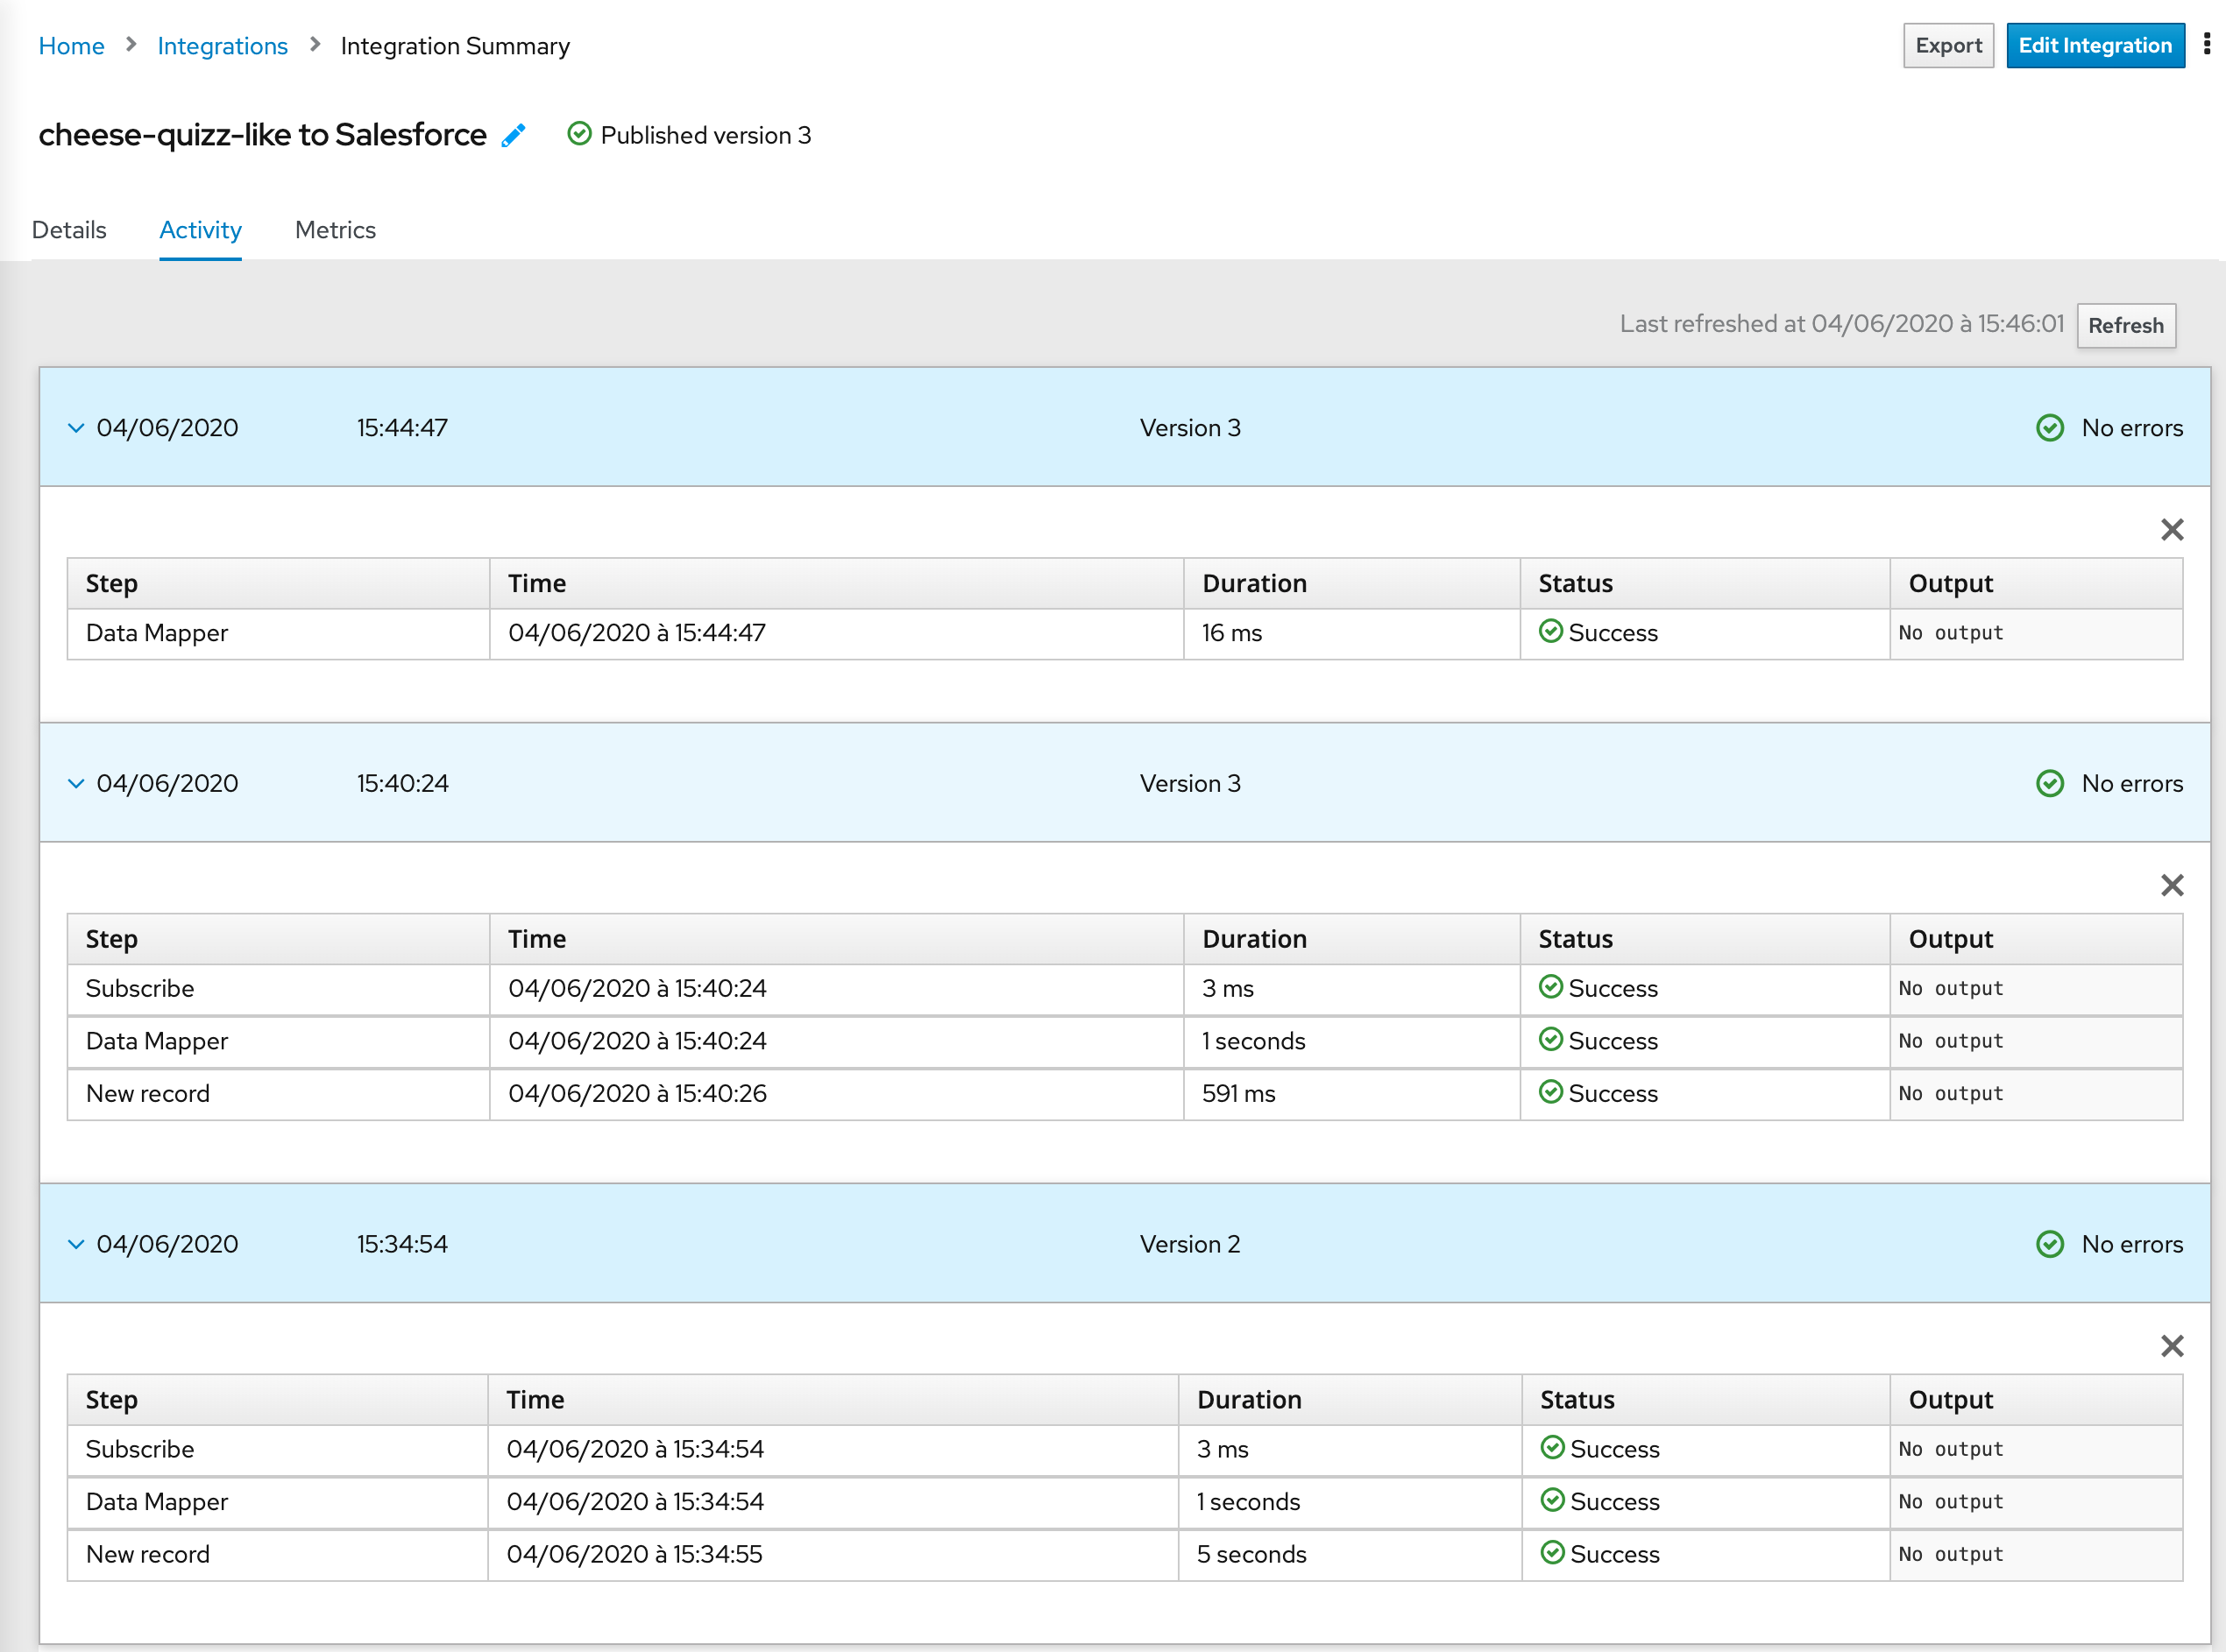Image resolution: width=2226 pixels, height=1652 pixels.
Task: Click the Edit Integration button
Action: [x=2094, y=46]
